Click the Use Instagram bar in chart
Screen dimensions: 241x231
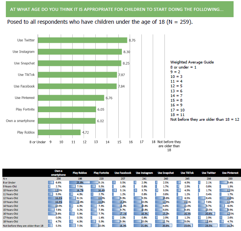(x=80, y=52)
